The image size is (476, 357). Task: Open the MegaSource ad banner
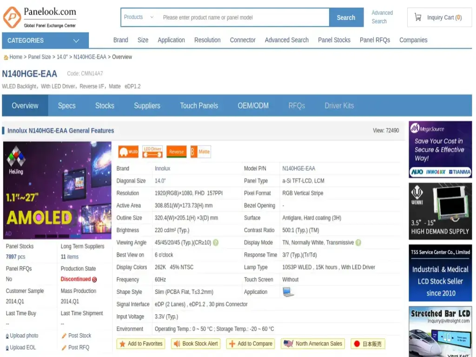(440, 149)
